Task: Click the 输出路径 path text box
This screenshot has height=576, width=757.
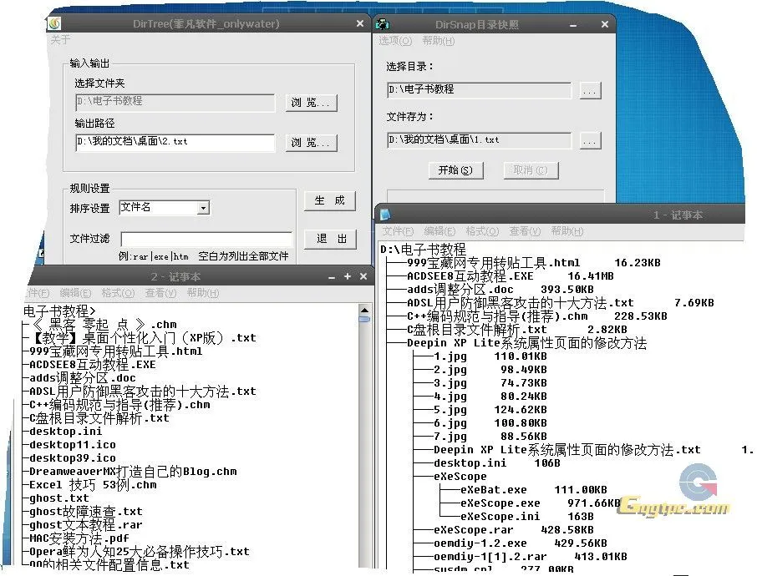Action: (173, 143)
